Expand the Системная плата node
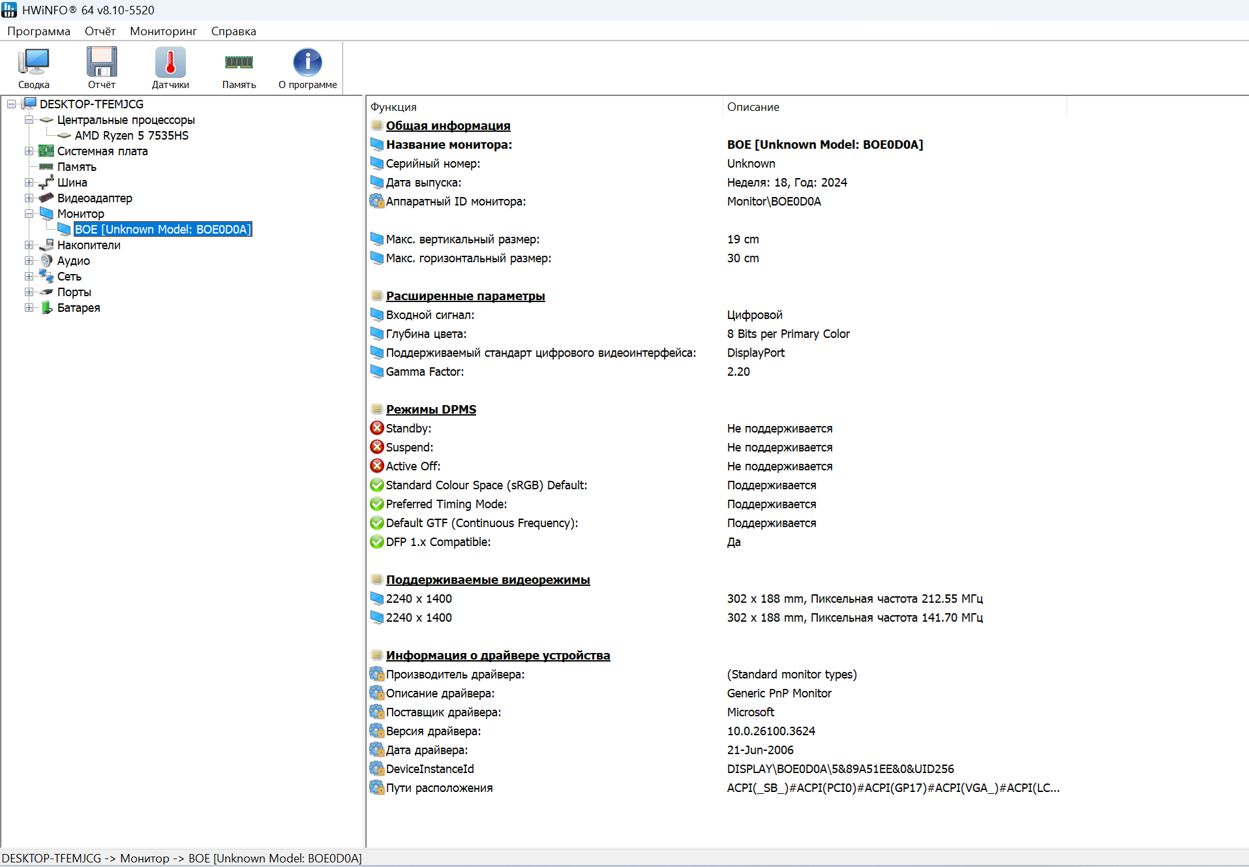 coord(29,151)
